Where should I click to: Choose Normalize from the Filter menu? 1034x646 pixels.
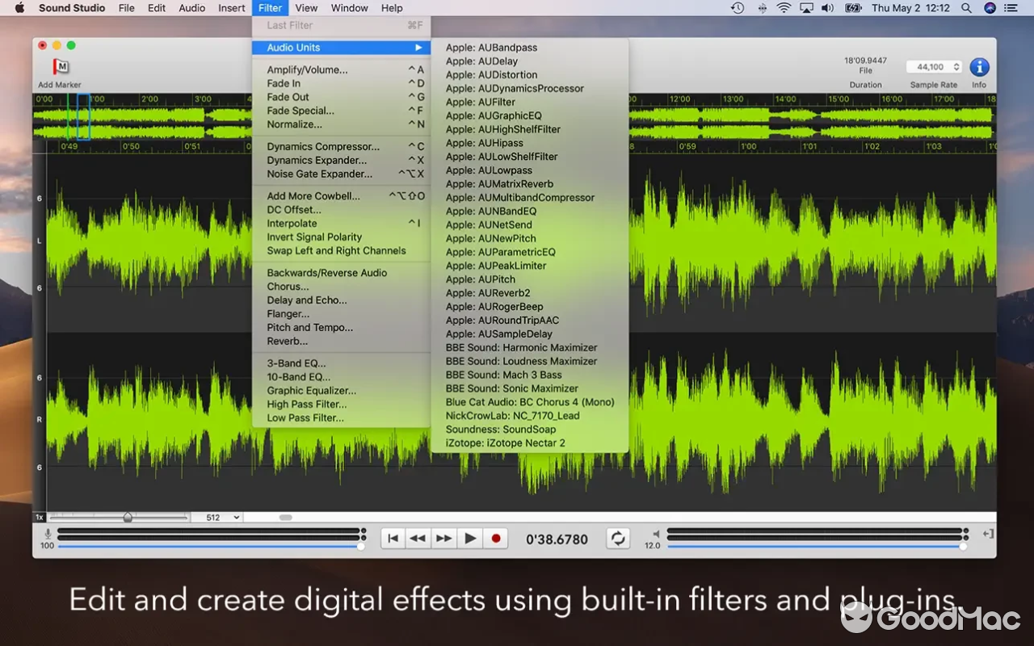coord(295,124)
